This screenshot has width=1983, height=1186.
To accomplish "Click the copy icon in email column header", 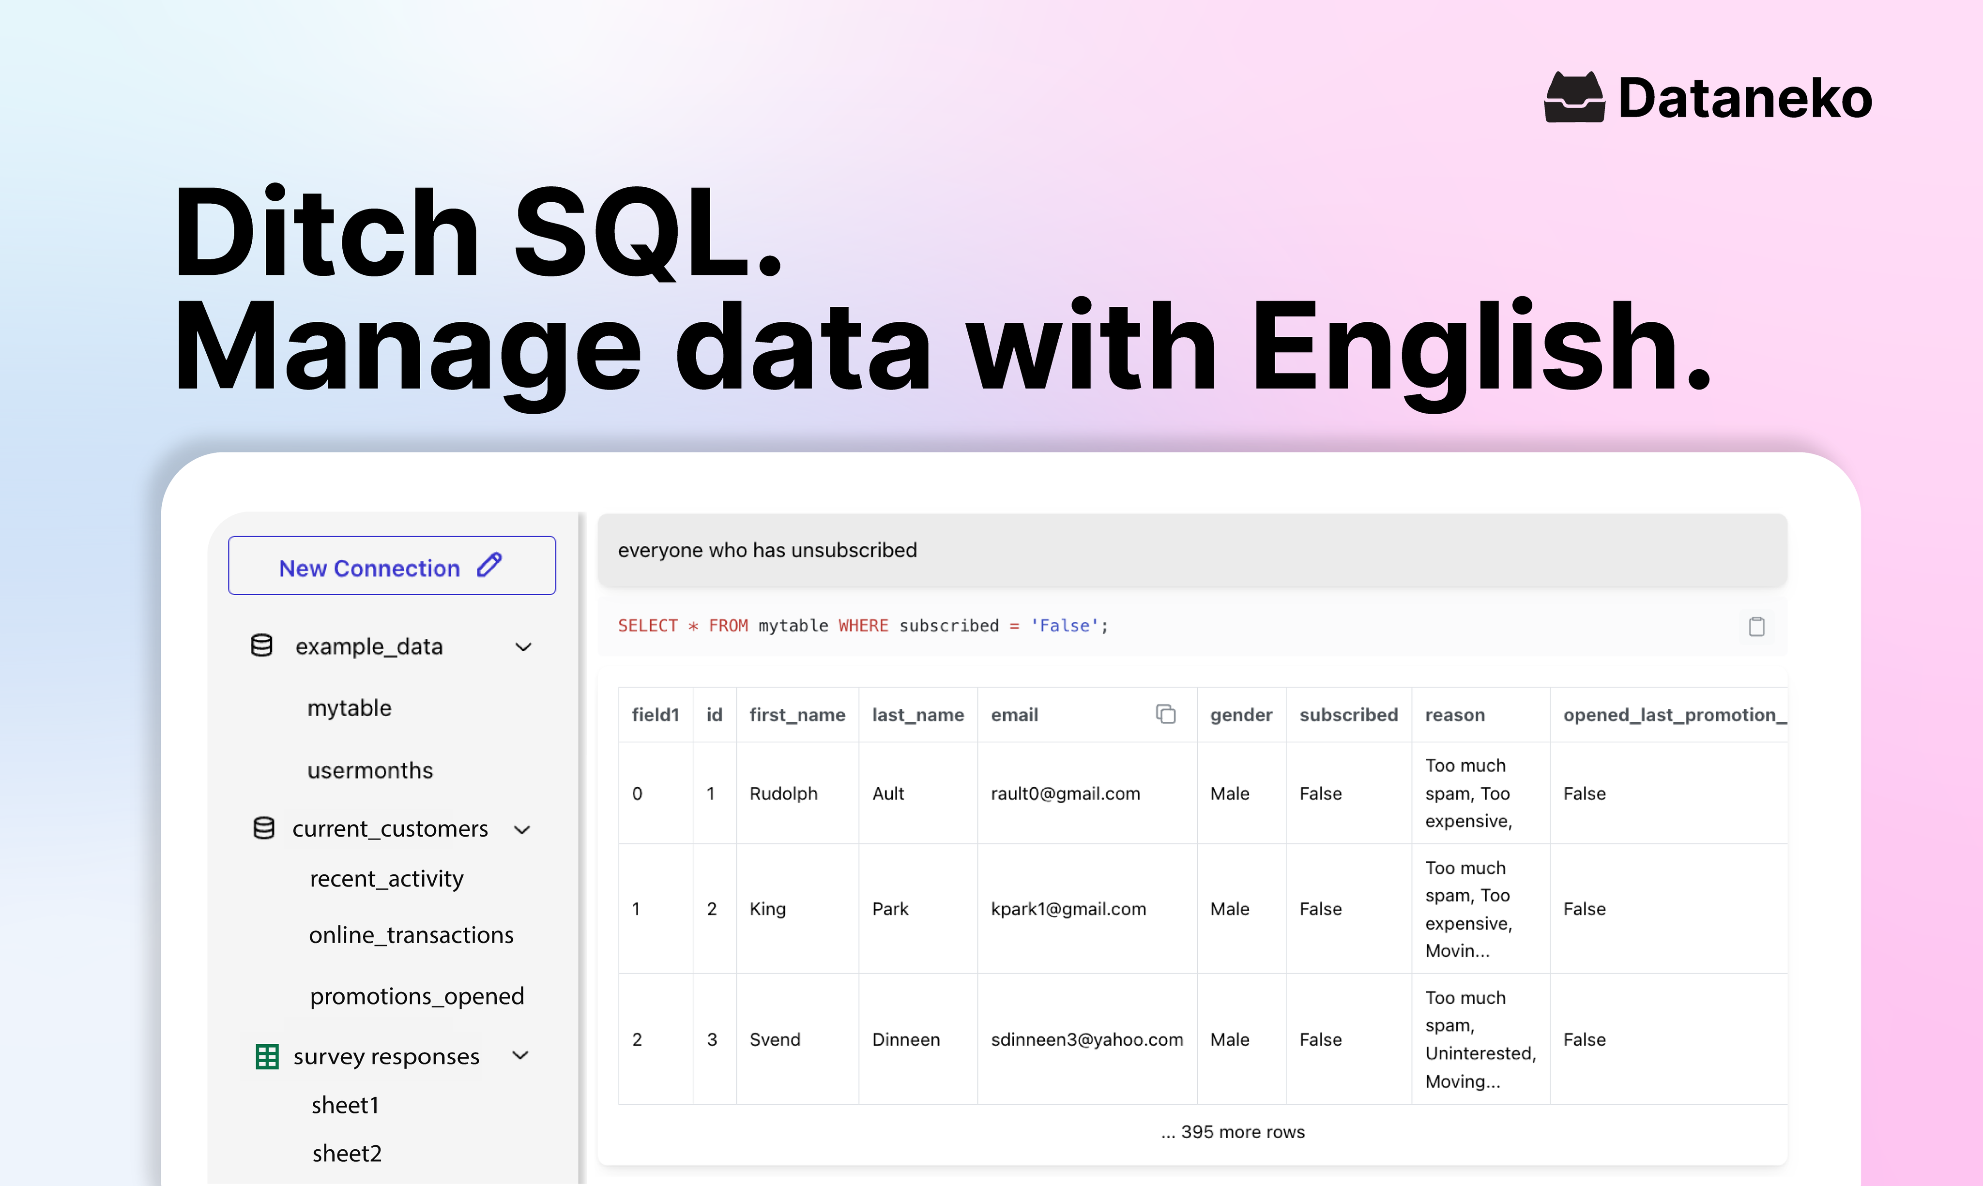I will click(x=1166, y=714).
